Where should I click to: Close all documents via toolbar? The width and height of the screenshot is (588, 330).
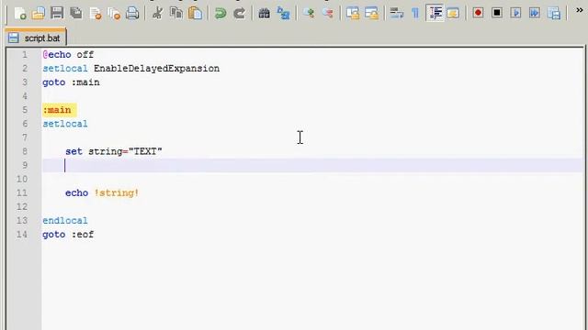(114, 14)
